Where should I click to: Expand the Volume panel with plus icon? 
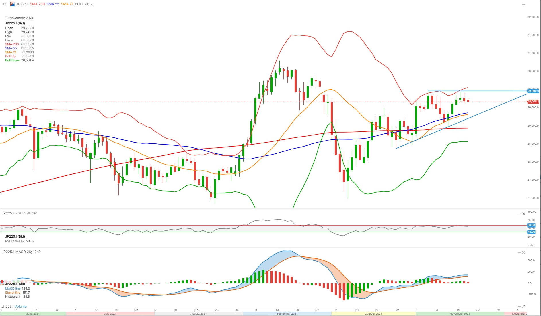[519, 306]
